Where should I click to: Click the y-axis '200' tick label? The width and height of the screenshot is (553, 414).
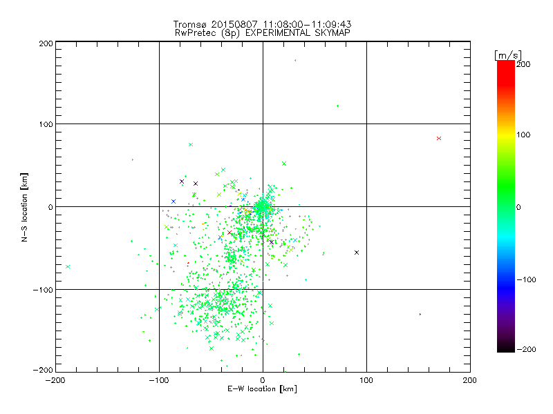click(x=46, y=43)
